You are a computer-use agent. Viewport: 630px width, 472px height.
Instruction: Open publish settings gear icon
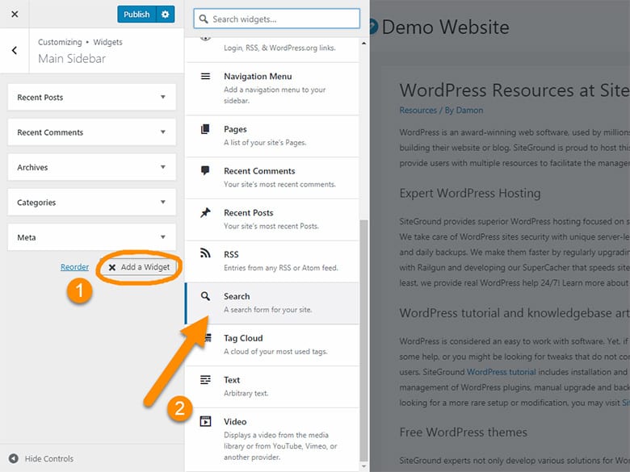[x=165, y=15]
